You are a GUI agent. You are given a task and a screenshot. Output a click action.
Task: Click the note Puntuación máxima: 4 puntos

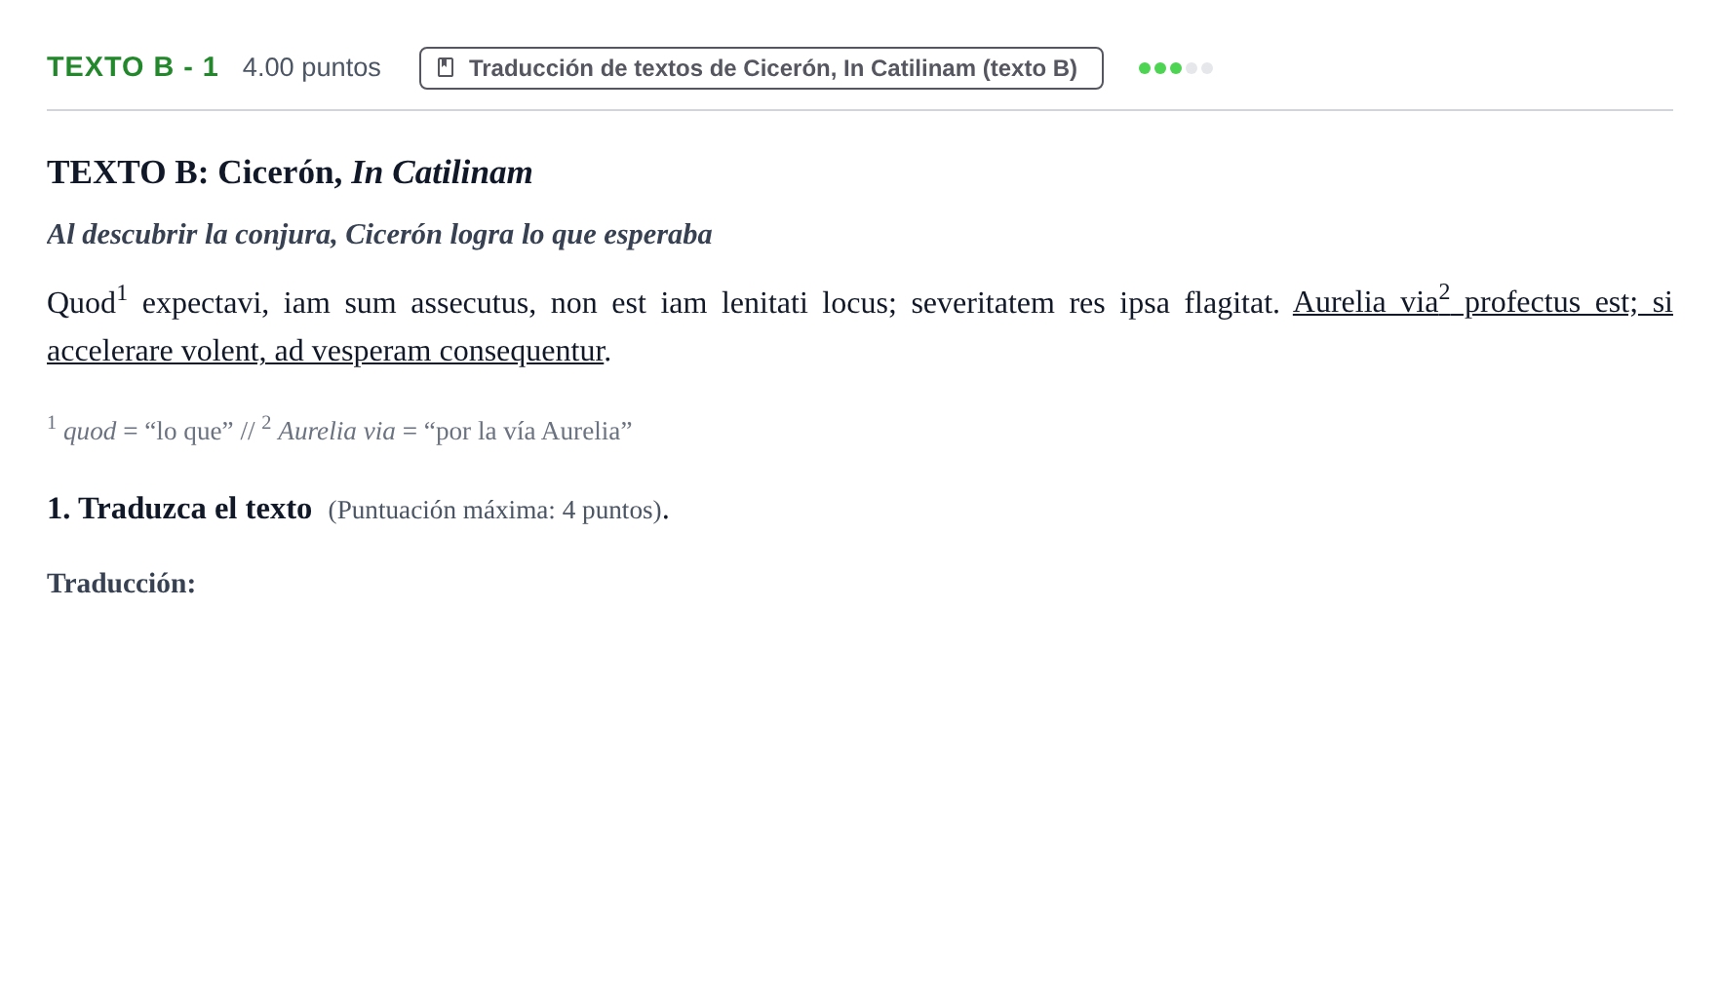(495, 510)
